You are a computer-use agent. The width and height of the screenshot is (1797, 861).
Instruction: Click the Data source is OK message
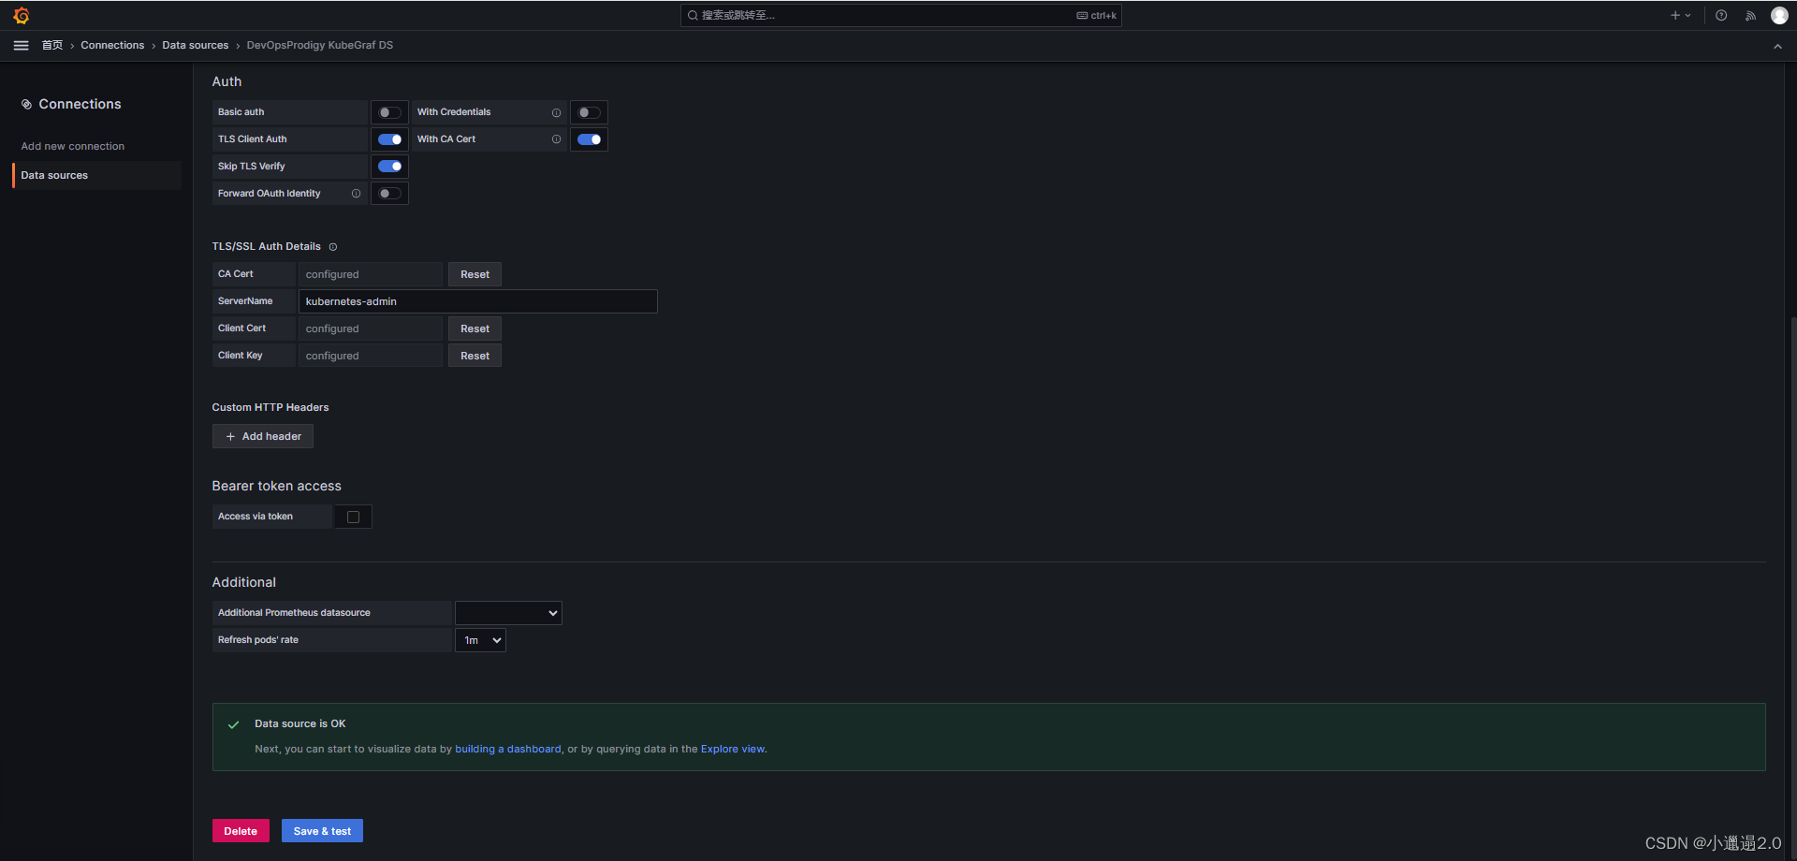(300, 723)
